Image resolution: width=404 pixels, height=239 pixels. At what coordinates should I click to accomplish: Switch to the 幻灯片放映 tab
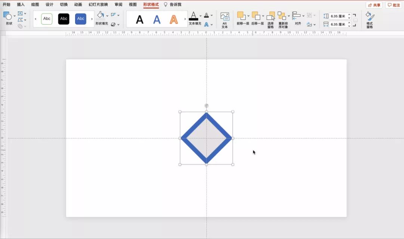click(x=98, y=4)
